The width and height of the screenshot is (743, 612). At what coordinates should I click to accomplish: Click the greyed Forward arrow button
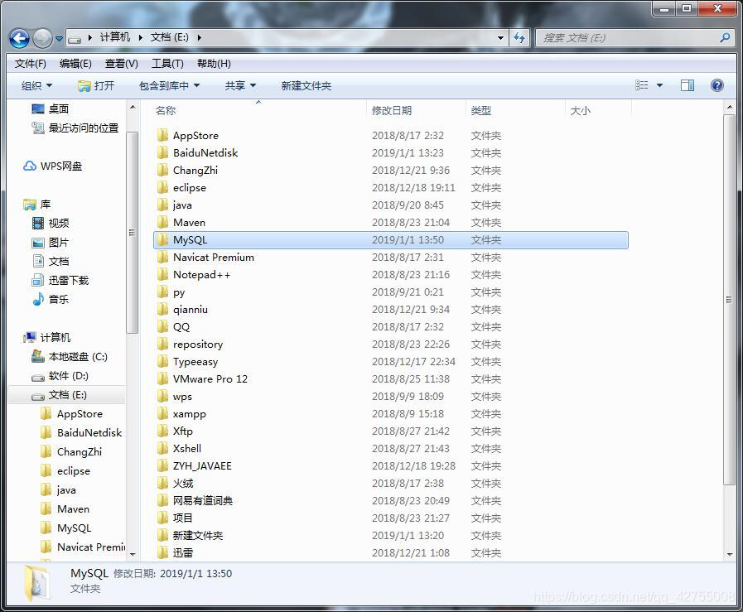coord(42,38)
